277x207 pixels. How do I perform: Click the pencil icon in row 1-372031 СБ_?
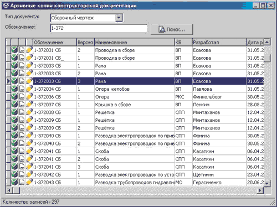[x=29, y=58]
